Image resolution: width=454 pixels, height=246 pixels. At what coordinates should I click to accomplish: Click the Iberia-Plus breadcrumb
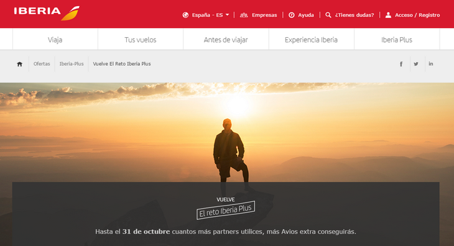pyautogui.click(x=72, y=64)
